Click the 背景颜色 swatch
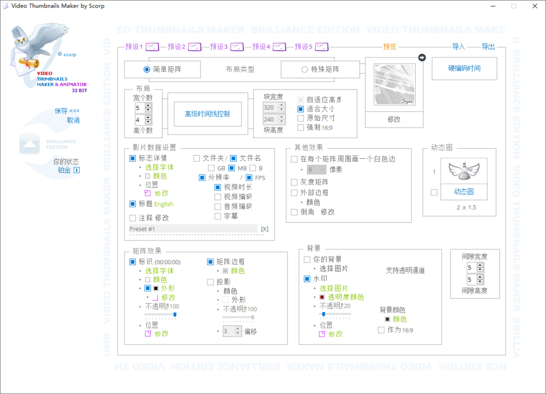 click(387, 319)
